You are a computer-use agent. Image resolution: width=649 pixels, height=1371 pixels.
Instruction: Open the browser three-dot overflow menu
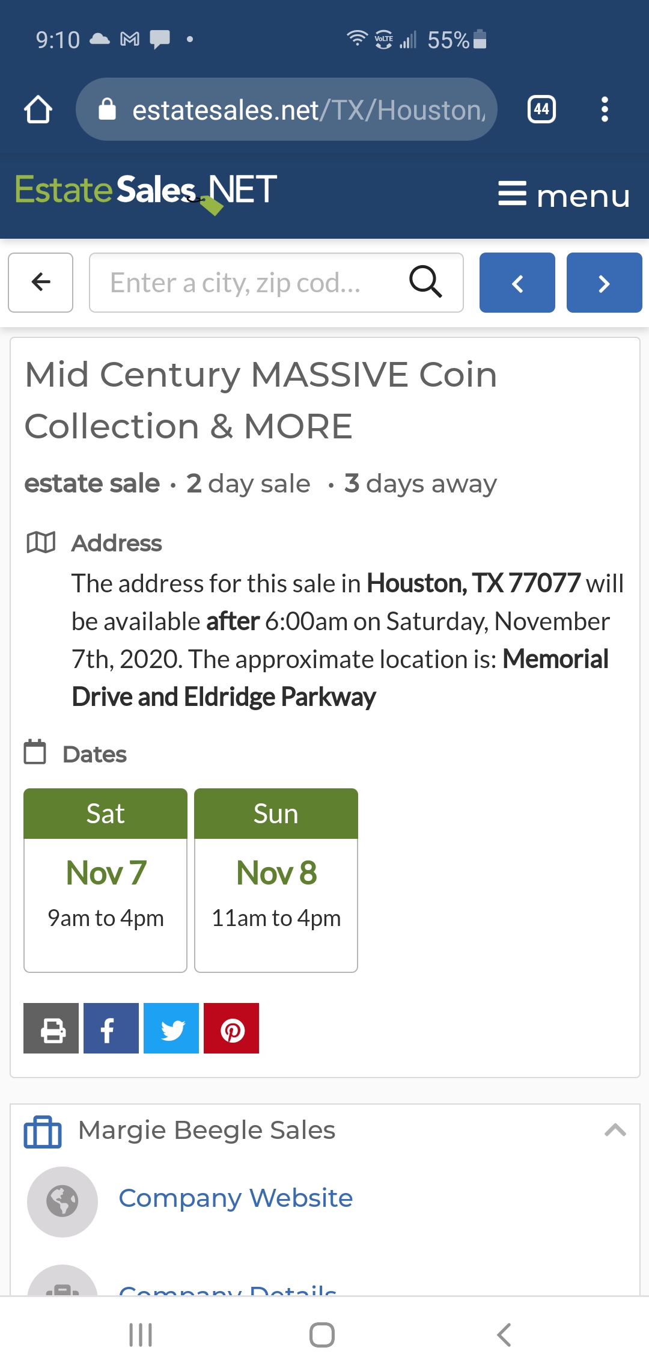pyautogui.click(x=605, y=109)
